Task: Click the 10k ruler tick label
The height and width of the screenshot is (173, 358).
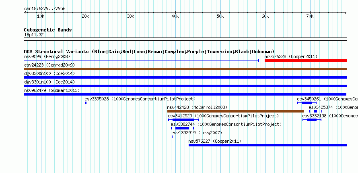Action: coord(41,17)
